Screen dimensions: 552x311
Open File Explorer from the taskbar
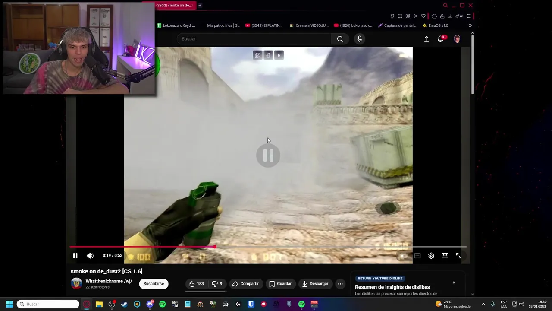[99, 304]
